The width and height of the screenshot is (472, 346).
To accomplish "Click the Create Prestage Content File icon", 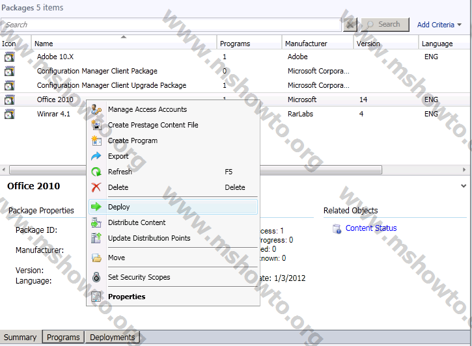I will [96, 125].
